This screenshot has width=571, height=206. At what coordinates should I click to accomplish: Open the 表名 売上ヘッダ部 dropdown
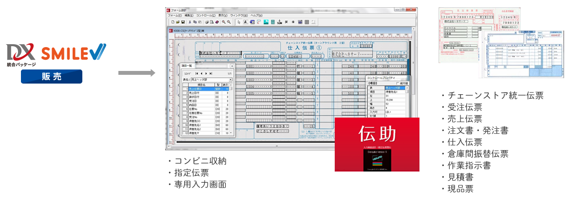(230, 79)
